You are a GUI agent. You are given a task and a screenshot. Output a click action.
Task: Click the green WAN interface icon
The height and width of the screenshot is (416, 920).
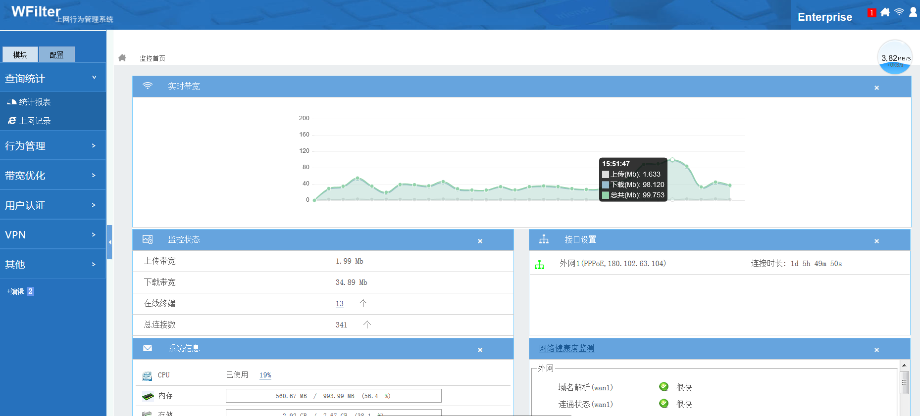click(540, 265)
